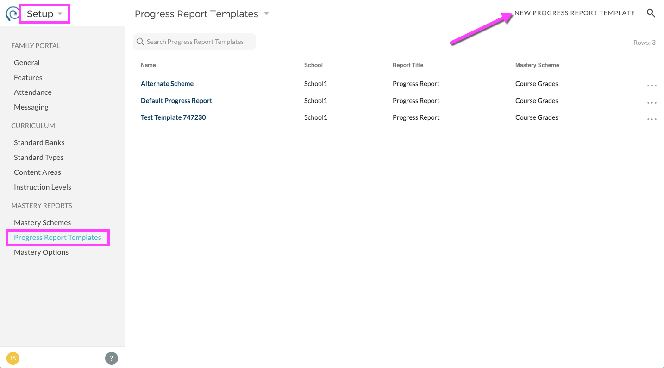Expand the Setup module dropdown
Image resolution: width=664 pixels, height=368 pixels.
[x=44, y=14]
